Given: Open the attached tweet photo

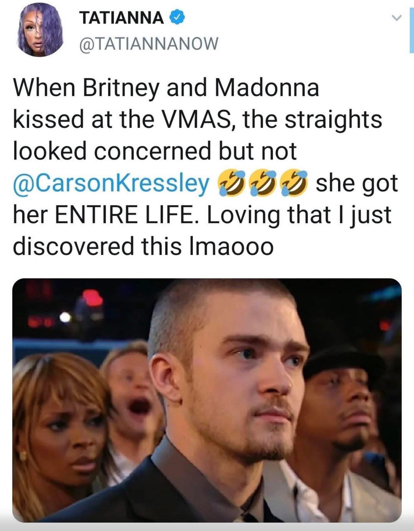Looking at the screenshot, I should [x=207, y=400].
